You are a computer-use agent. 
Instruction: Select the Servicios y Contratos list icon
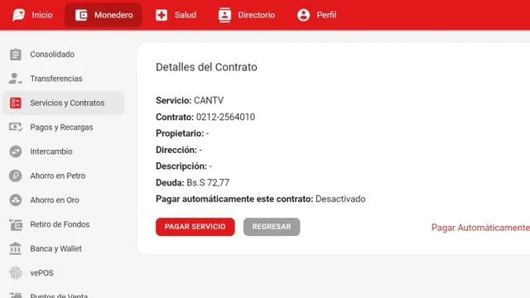tap(16, 103)
